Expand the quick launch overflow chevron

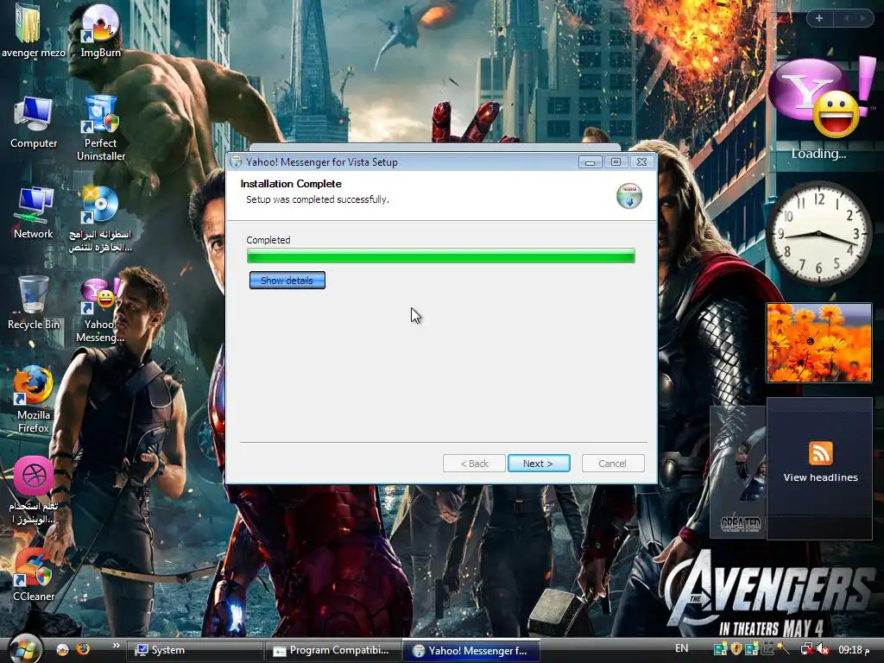[117, 646]
